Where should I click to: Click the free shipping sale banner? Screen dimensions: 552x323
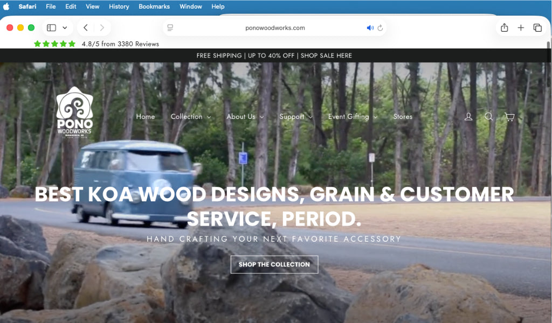pyautogui.click(x=274, y=55)
